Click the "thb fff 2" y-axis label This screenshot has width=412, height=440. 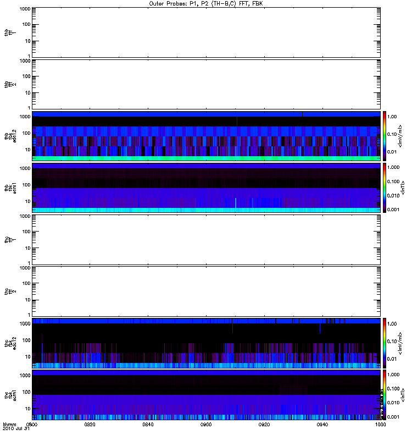pos(10,85)
